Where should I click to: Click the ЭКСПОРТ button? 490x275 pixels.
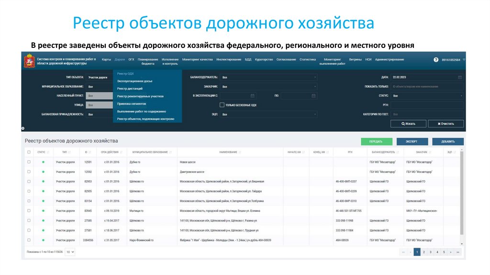(x=412, y=141)
